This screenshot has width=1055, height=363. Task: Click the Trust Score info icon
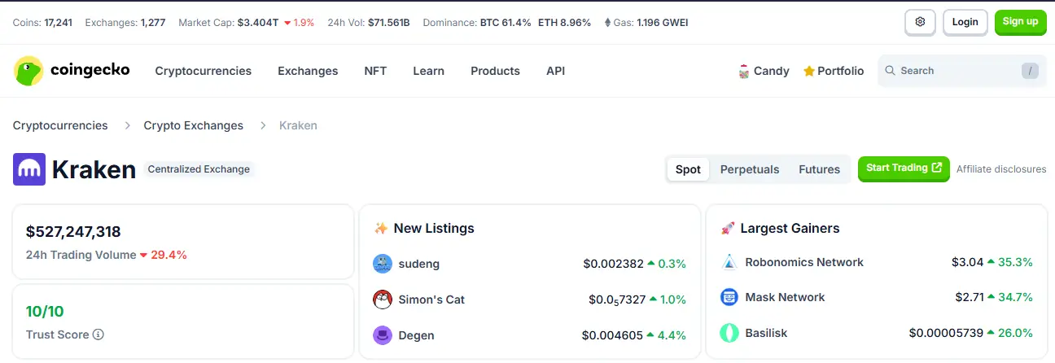coord(98,335)
